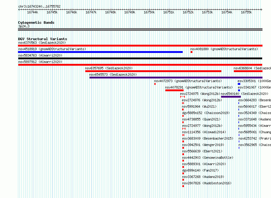Click the 16744k ruler tick label
Viewport: 271px width, 198px height.
[33, 12]
